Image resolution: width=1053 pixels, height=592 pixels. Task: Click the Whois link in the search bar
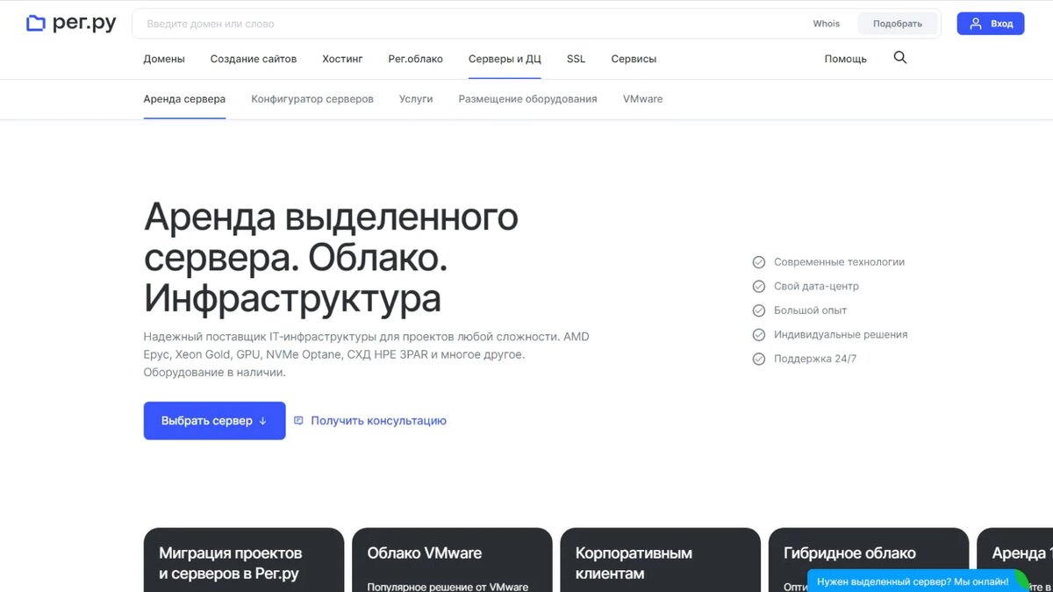coord(826,24)
